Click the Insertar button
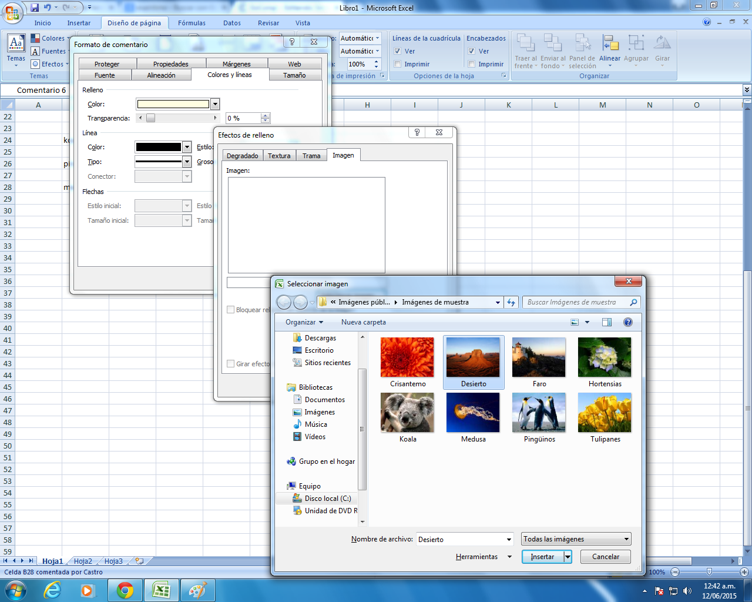This screenshot has width=752, height=602. pos(542,557)
